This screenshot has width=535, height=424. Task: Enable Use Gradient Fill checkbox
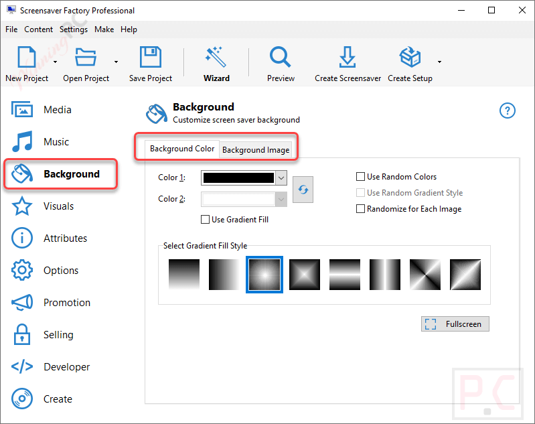click(x=205, y=220)
